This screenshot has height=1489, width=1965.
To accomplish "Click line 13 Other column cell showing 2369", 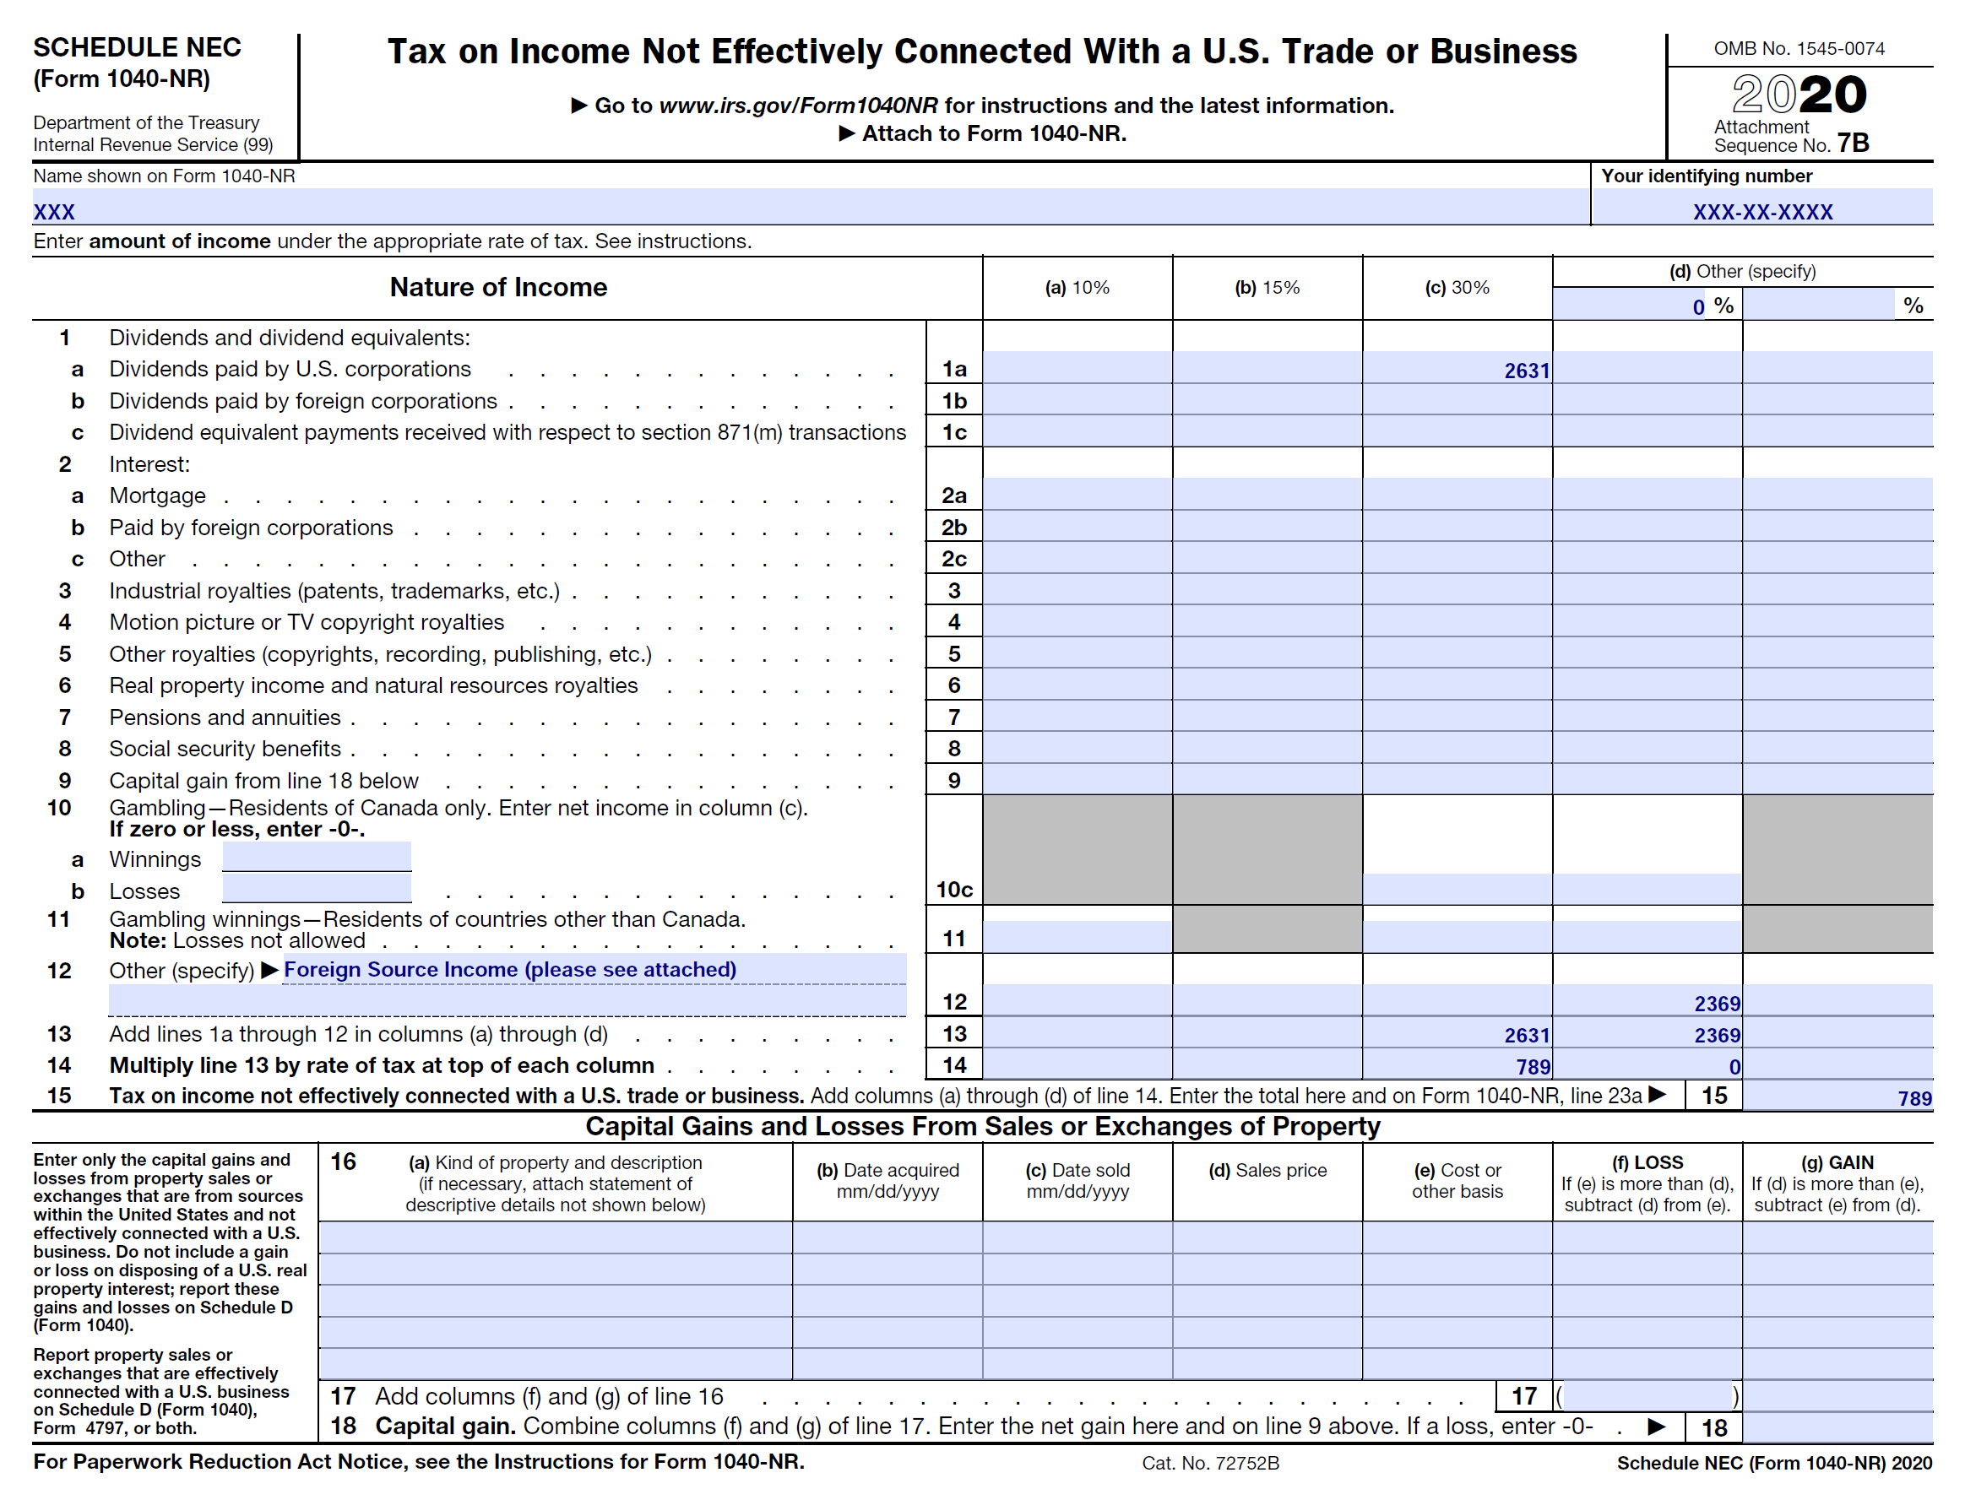I will point(1647,1033).
